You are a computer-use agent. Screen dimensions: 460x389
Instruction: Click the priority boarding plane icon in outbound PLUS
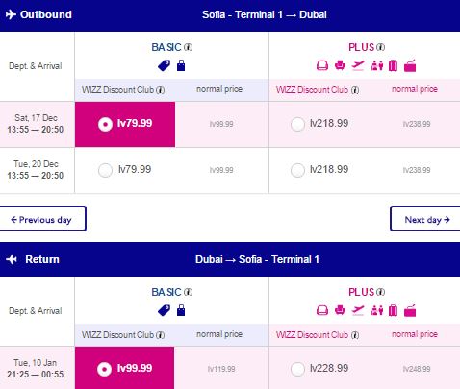coord(358,65)
